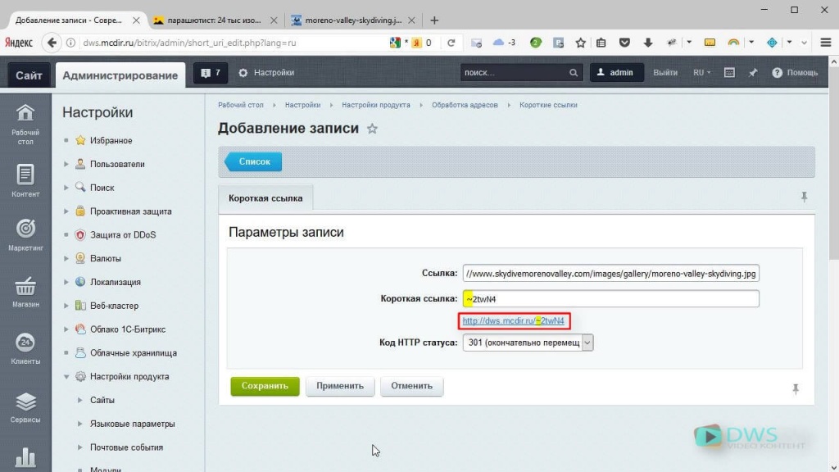Open the browser hamburger menu
The image size is (839, 472).
coord(826,43)
